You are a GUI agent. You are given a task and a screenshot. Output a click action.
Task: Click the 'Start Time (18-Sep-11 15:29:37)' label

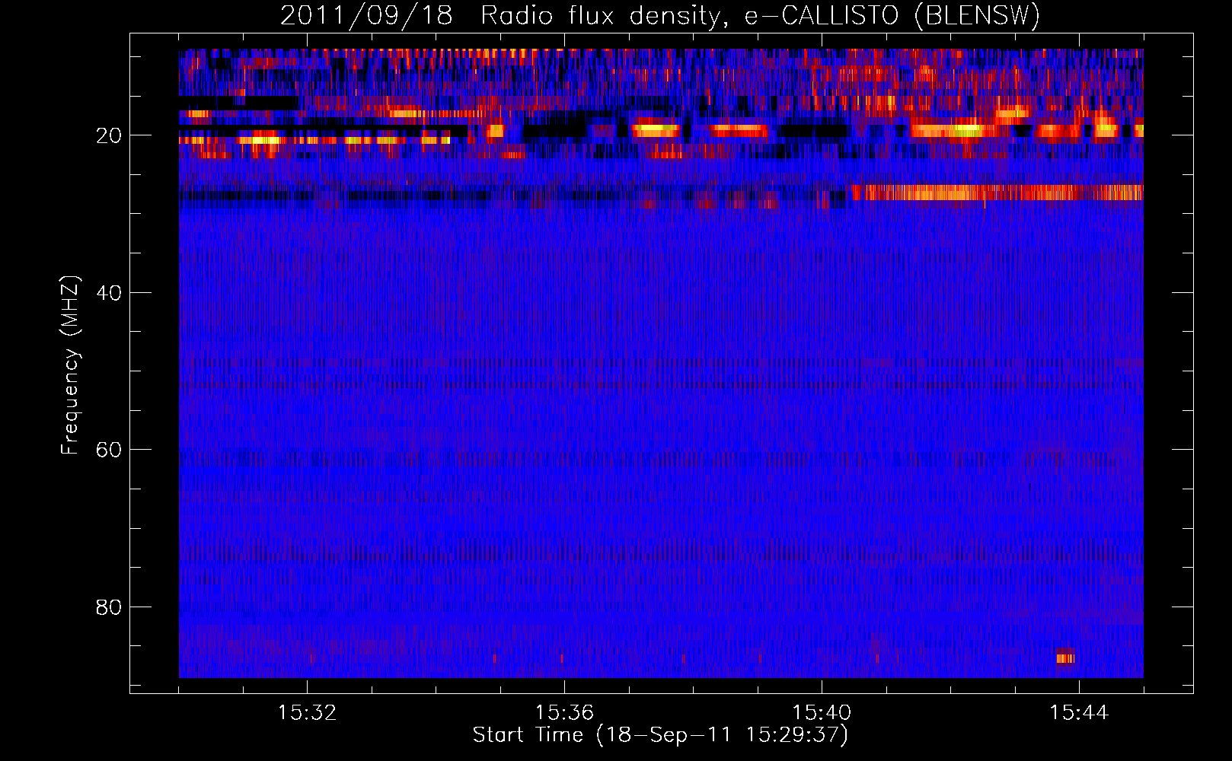(660, 735)
